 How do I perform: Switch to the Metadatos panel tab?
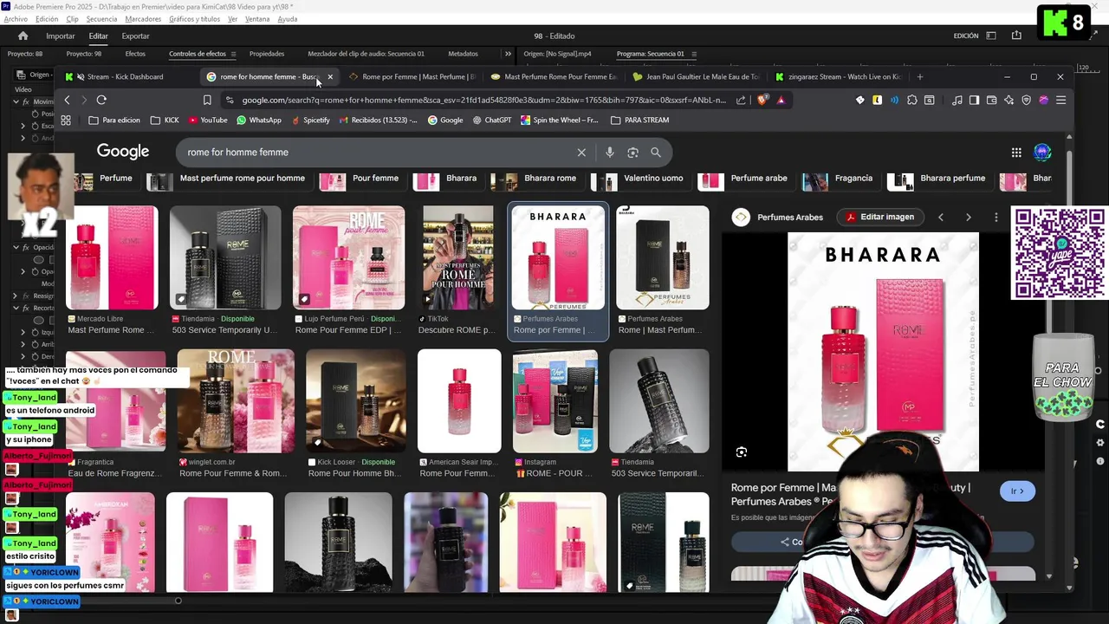(x=463, y=54)
